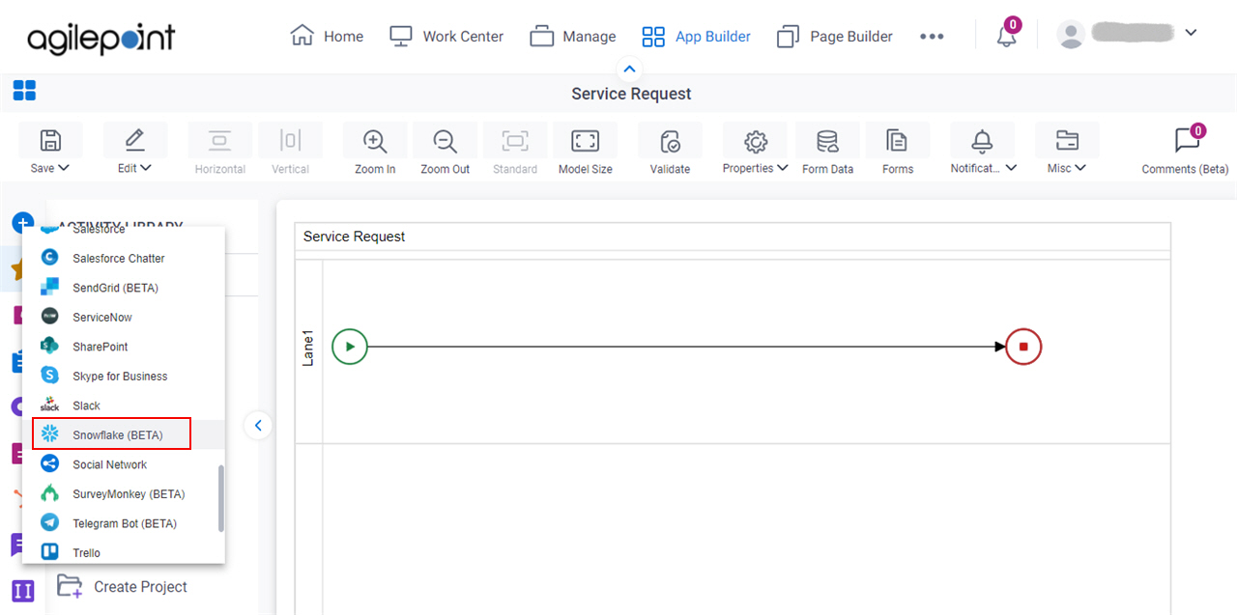Open Comments (Beta) panel
The image size is (1237, 615).
click(1186, 150)
